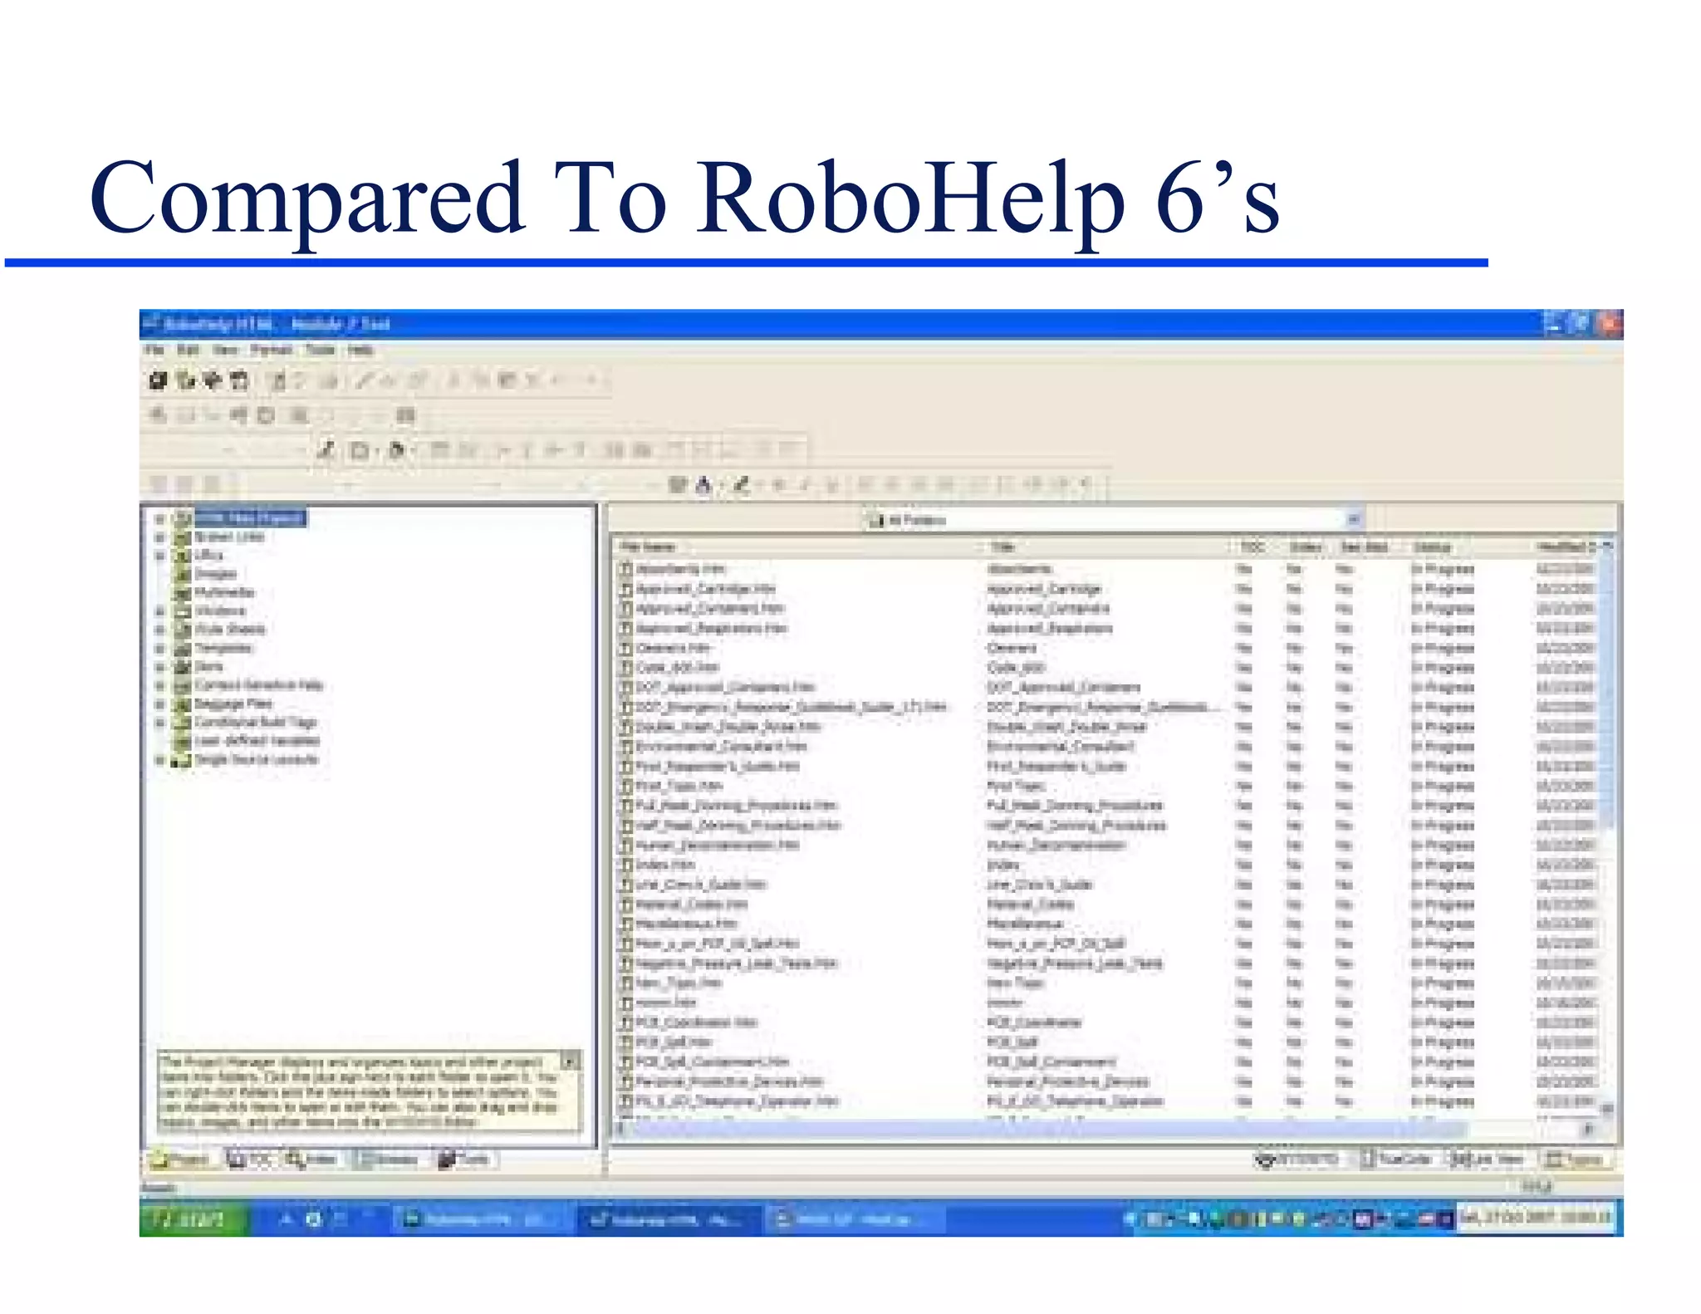Click the Windows Start button

click(x=194, y=1219)
